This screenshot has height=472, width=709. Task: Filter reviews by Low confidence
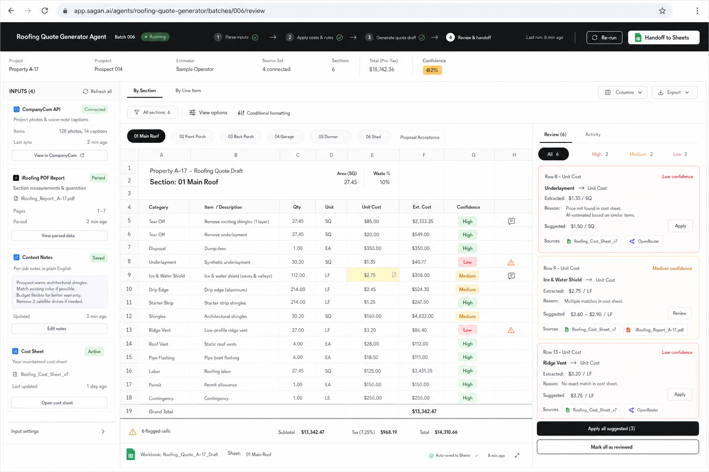tap(680, 154)
